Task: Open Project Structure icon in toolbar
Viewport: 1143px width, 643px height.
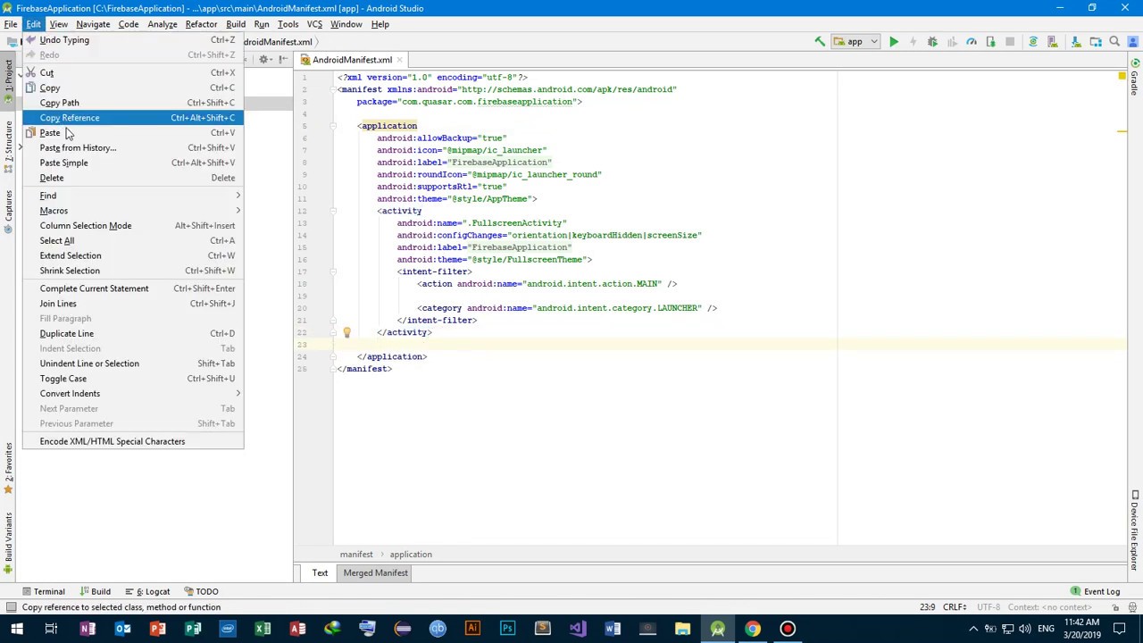Action: [1095, 42]
